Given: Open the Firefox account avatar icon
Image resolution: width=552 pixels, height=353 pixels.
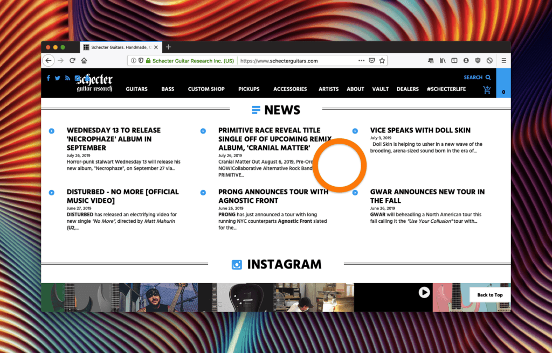Looking at the screenshot, I should [x=466, y=60].
